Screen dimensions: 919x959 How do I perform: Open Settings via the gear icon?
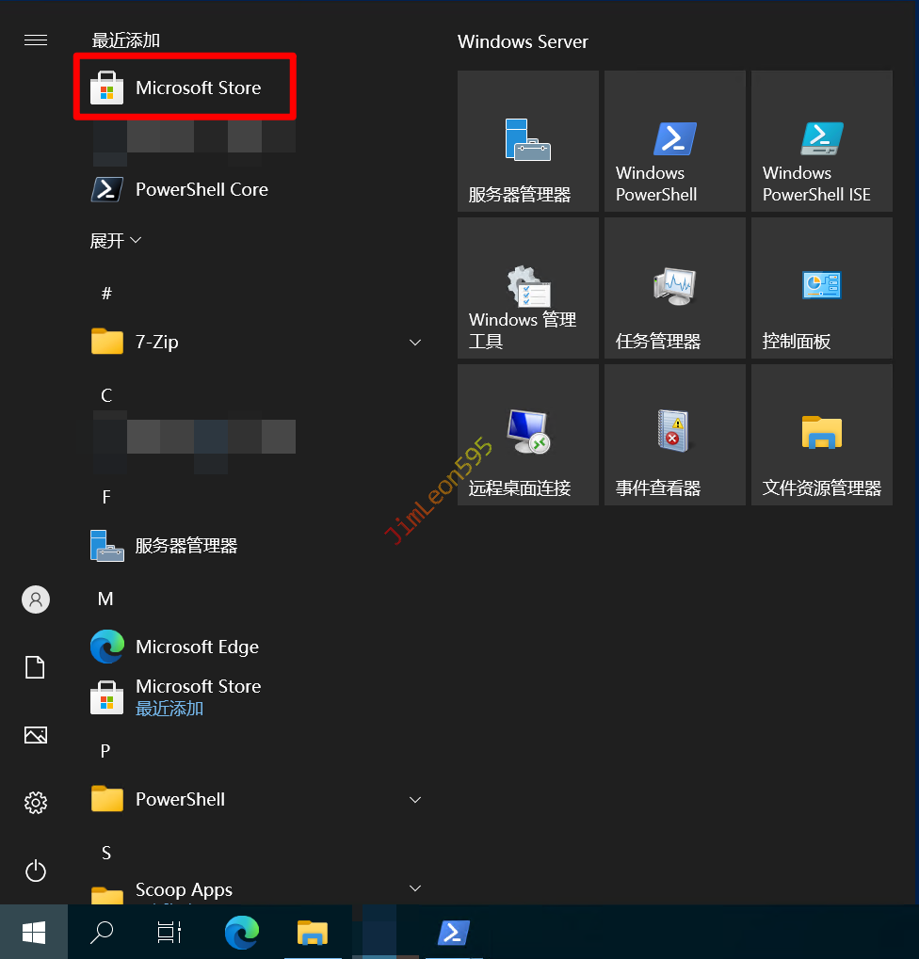point(36,803)
